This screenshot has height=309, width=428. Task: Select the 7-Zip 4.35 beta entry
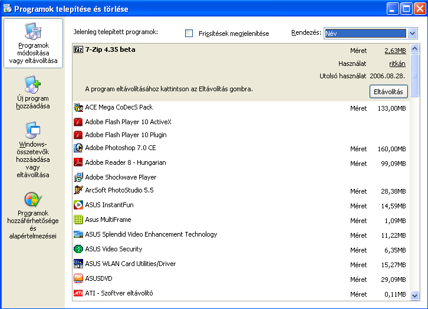pos(110,49)
